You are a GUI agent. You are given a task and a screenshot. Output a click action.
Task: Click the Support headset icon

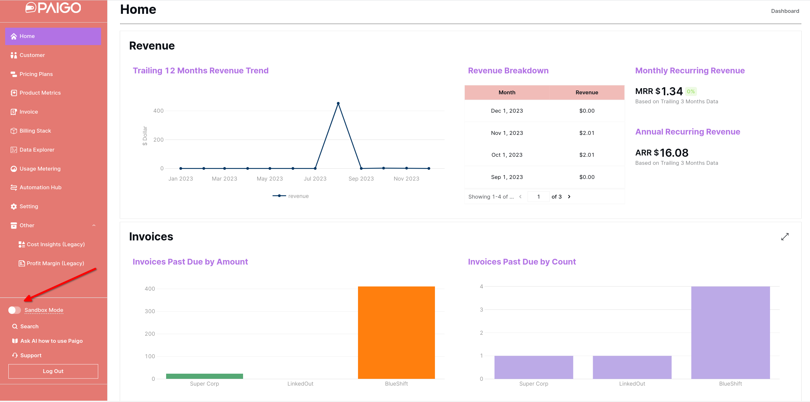click(15, 356)
